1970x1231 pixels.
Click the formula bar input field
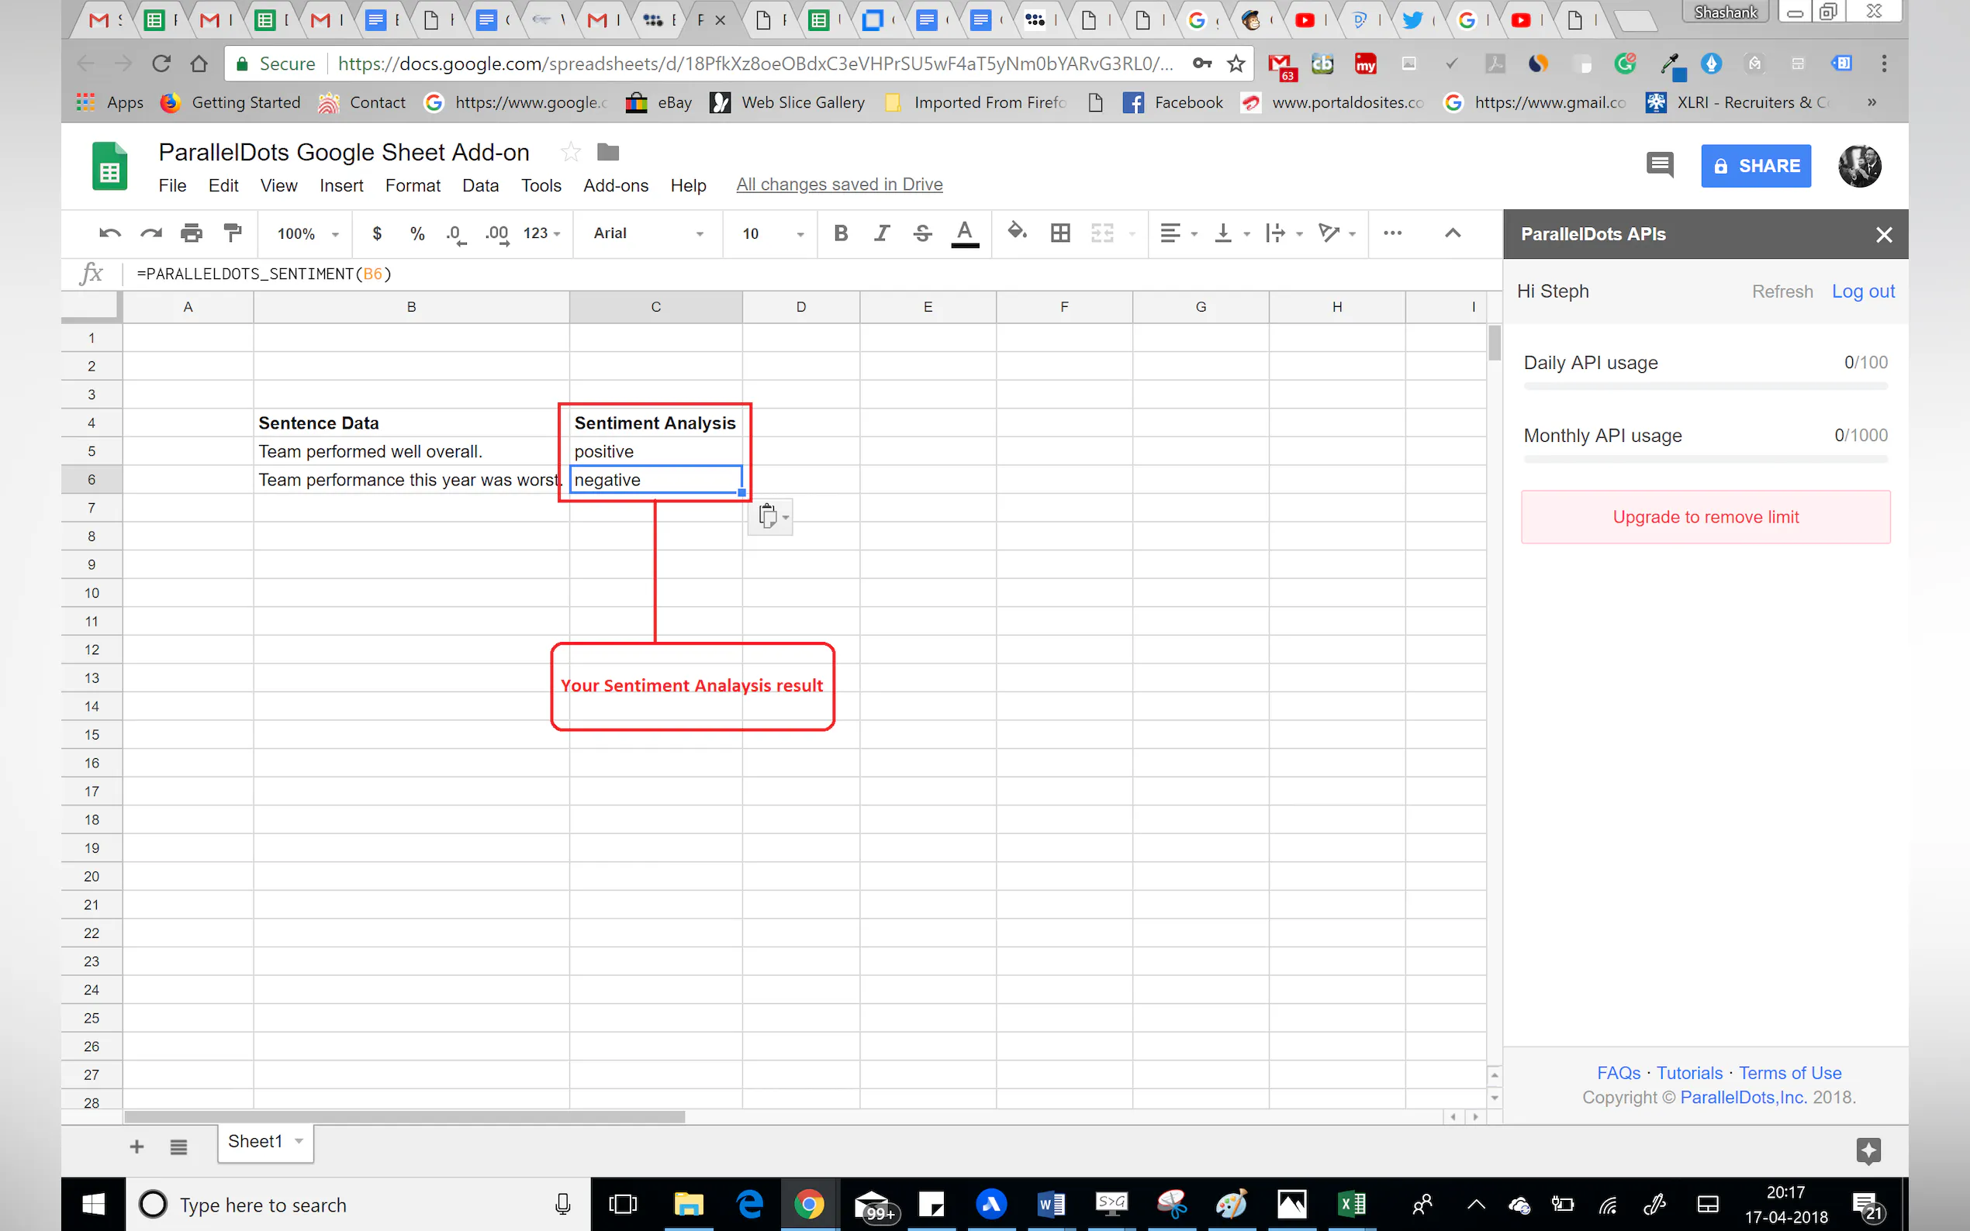(x=733, y=274)
